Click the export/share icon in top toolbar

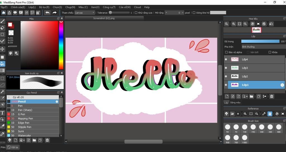[x=9, y=13]
